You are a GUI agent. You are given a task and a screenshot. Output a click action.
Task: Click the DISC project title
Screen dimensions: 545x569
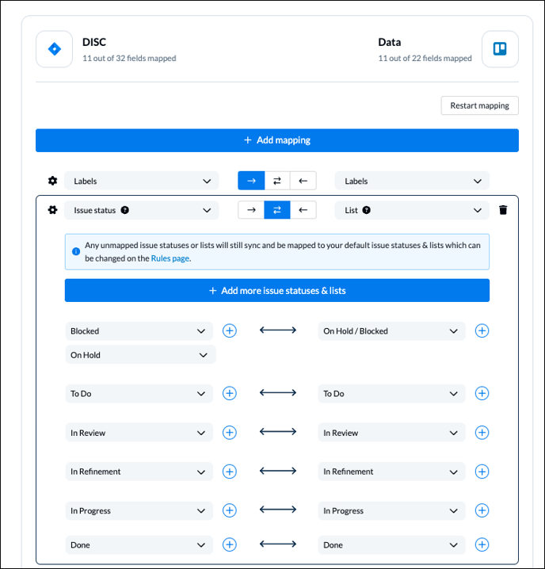[x=94, y=42]
